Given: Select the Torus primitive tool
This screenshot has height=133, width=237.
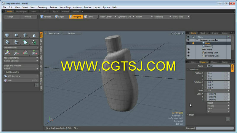Looking at the screenshot, I should tap(7, 42).
